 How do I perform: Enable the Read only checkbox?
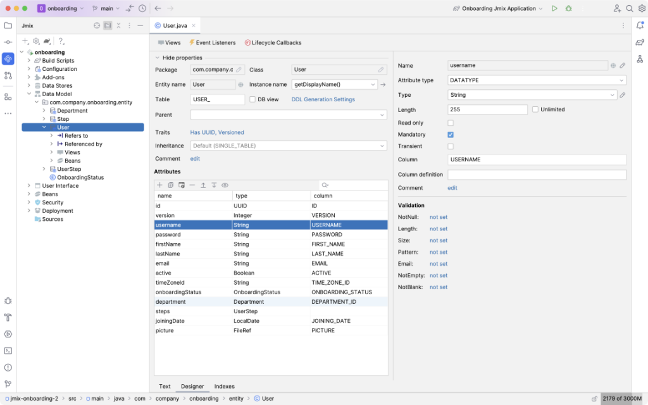451,123
